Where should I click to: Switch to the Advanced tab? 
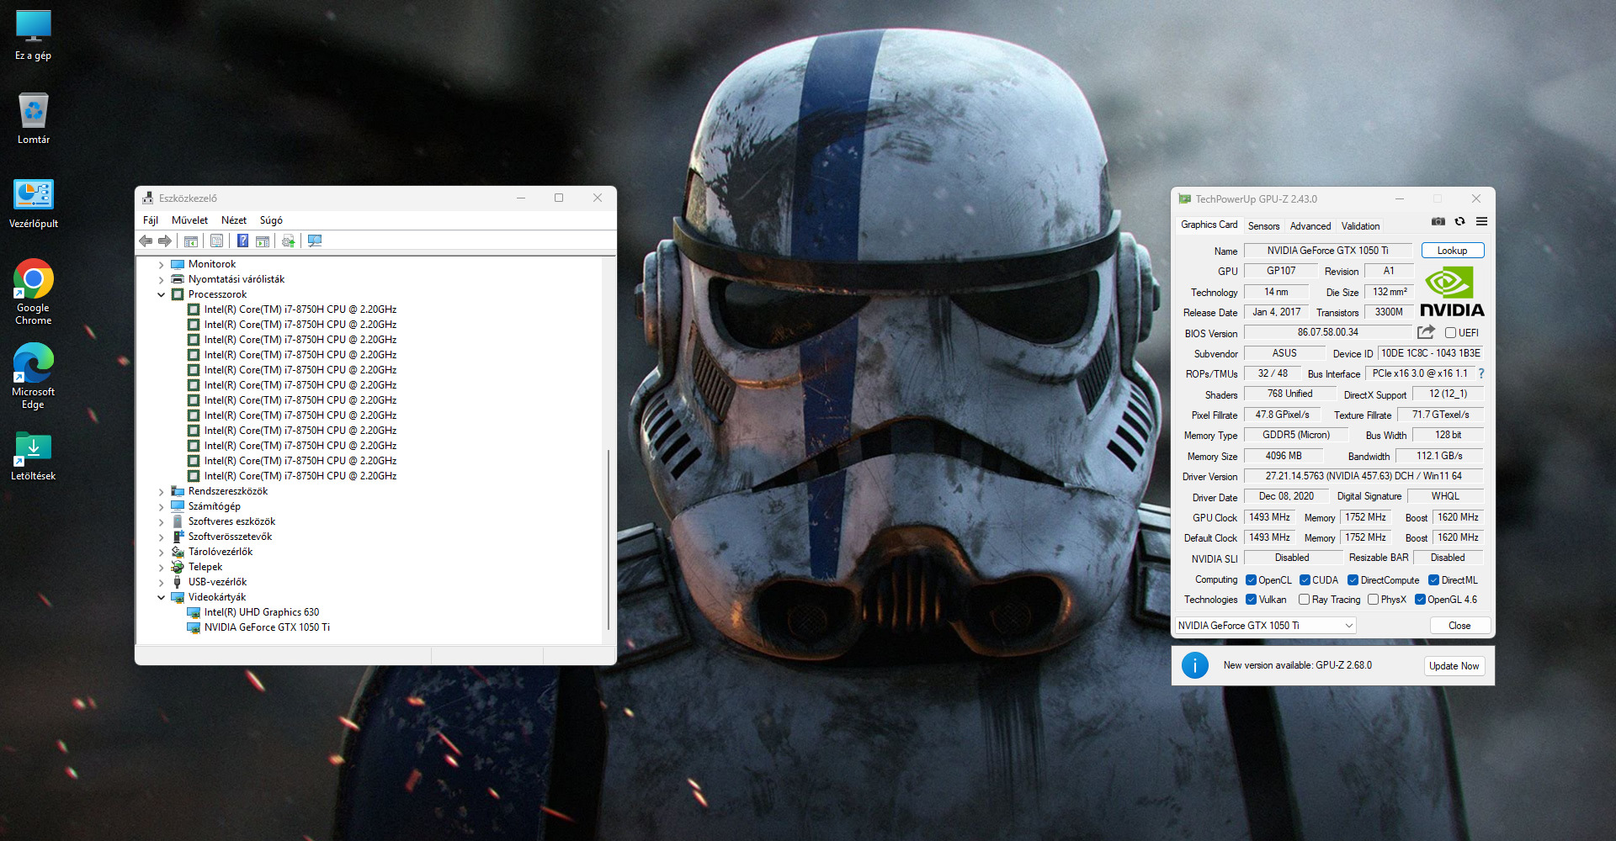(1310, 226)
